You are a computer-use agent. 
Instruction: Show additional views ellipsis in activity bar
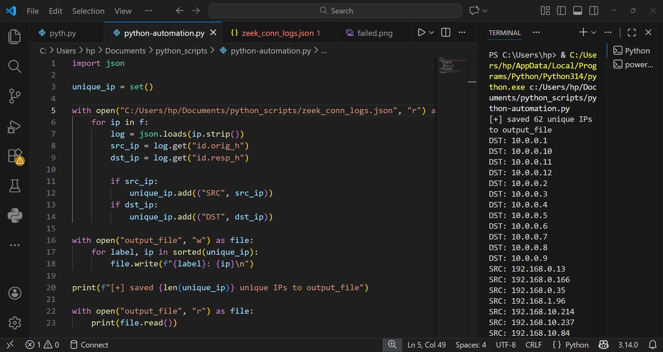[x=15, y=245]
